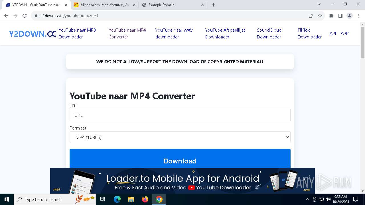This screenshot has height=205, width=365.
Task: Open the notification center icon
Action: (356, 199)
